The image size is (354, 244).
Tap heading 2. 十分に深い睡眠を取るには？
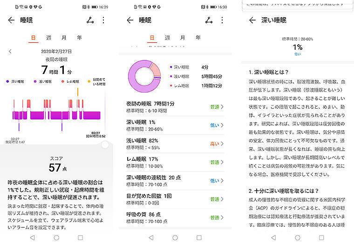284,191
